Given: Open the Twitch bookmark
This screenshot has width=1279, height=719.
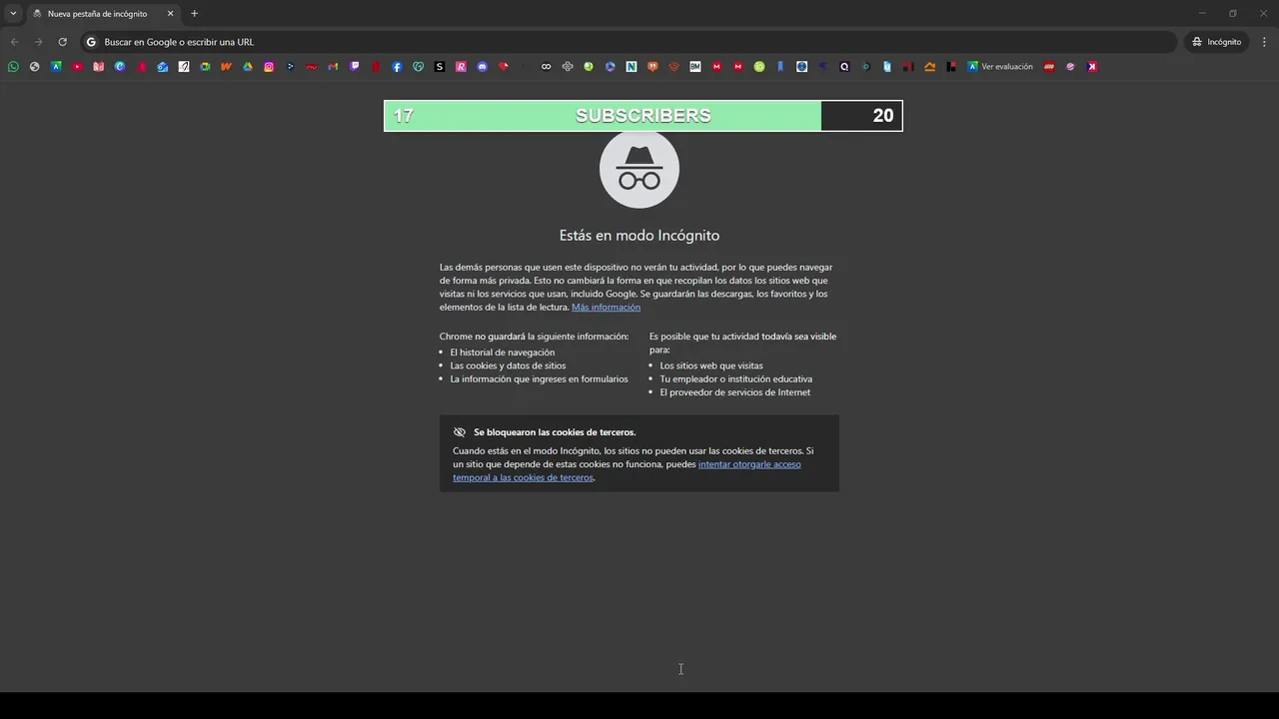Looking at the screenshot, I should pyautogui.click(x=355, y=67).
